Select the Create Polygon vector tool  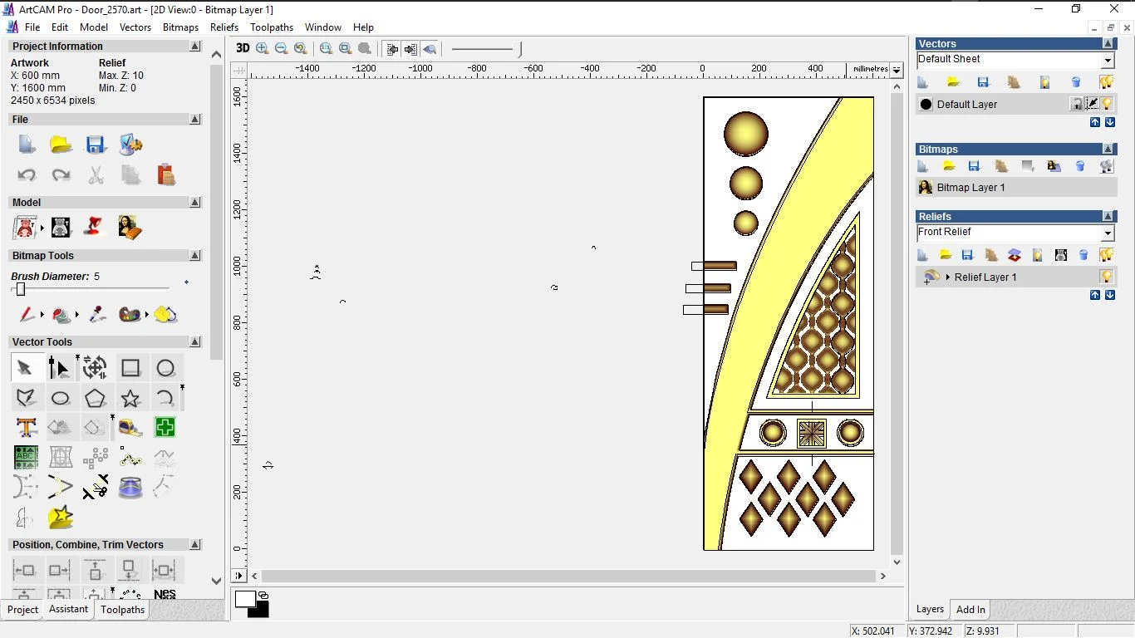coord(96,399)
